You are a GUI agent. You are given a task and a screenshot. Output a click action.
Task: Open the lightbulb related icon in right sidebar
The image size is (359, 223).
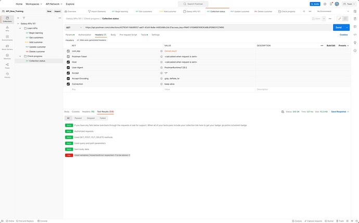pyautogui.click(x=355, y=43)
